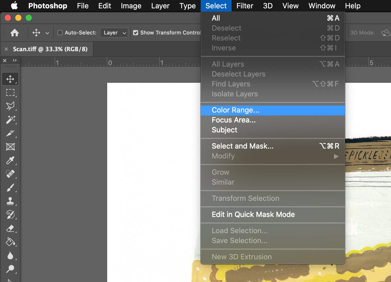
Task: Close the tools panel with the X icon
Action: [x=5, y=61]
